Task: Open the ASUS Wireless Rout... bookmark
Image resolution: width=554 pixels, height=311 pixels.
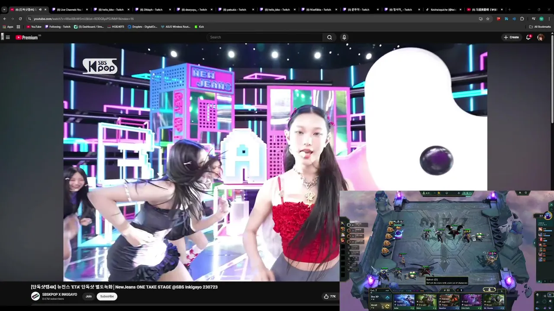Action: click(175, 27)
